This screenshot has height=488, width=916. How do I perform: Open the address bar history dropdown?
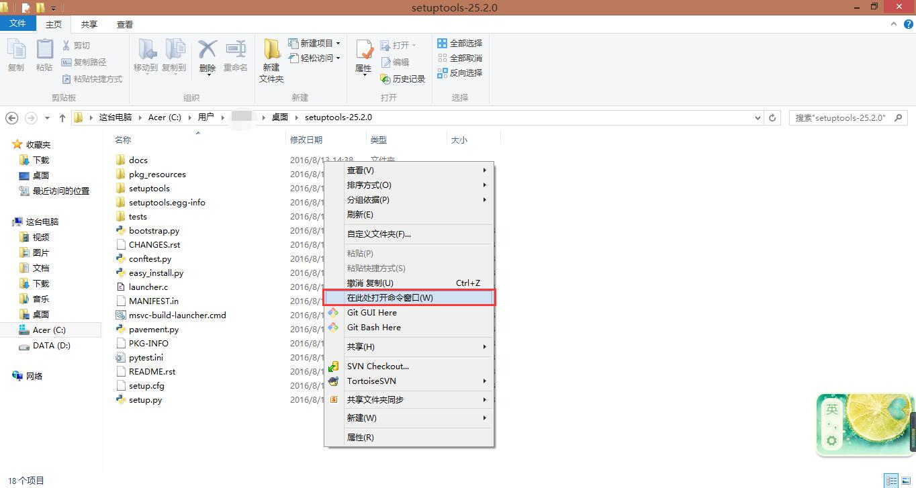point(758,117)
